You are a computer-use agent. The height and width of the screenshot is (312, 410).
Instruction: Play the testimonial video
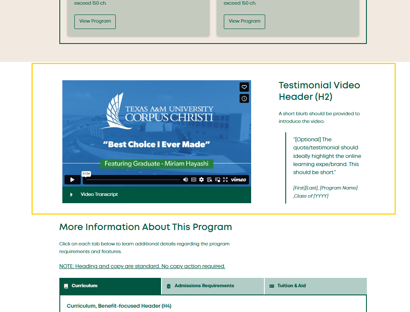[x=73, y=180]
